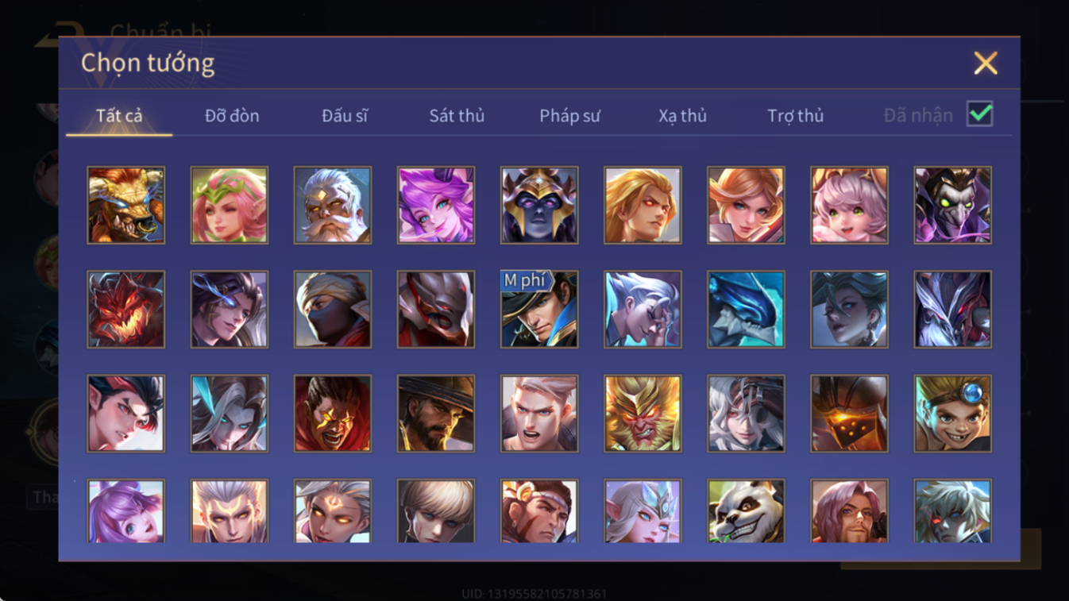Choose the goggles kid hero portrait
Viewport: 1069px width, 601px height.
(x=952, y=414)
